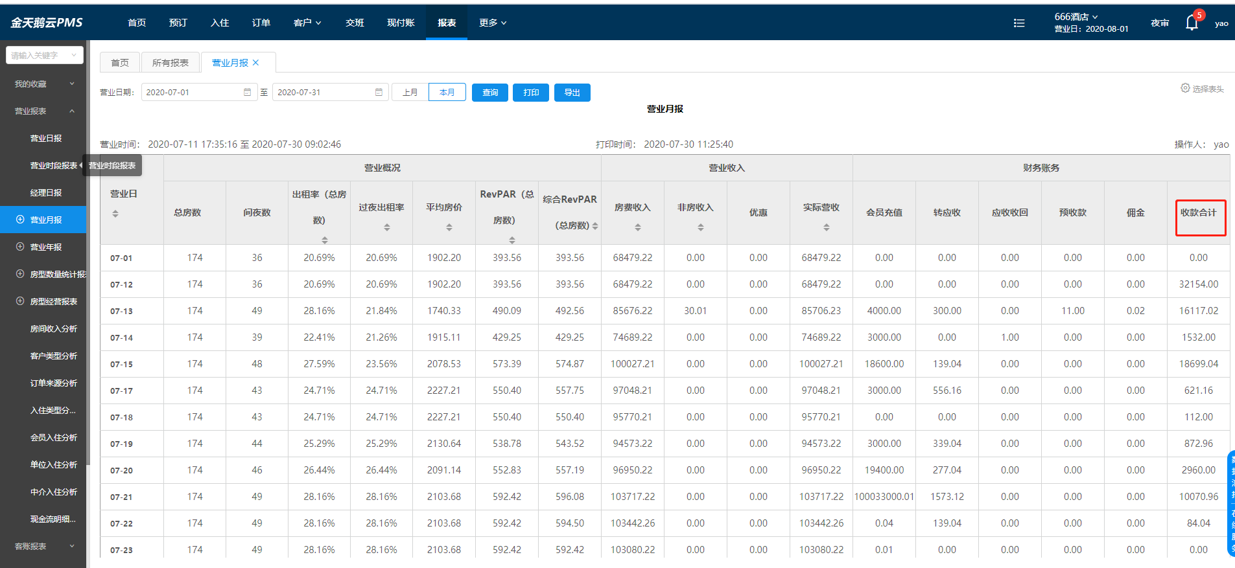Collapse 营业报表 section in sidebar

[x=43, y=111]
